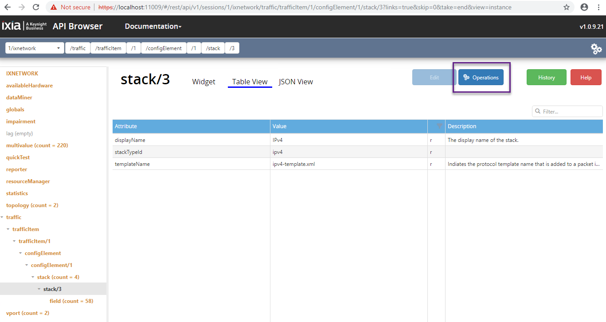
Task: Select field (count = 58) in tree
Action: click(71, 301)
